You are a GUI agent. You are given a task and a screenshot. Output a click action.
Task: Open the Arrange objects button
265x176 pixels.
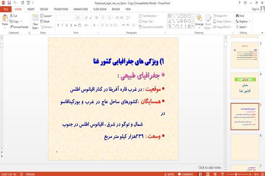pos(199,21)
